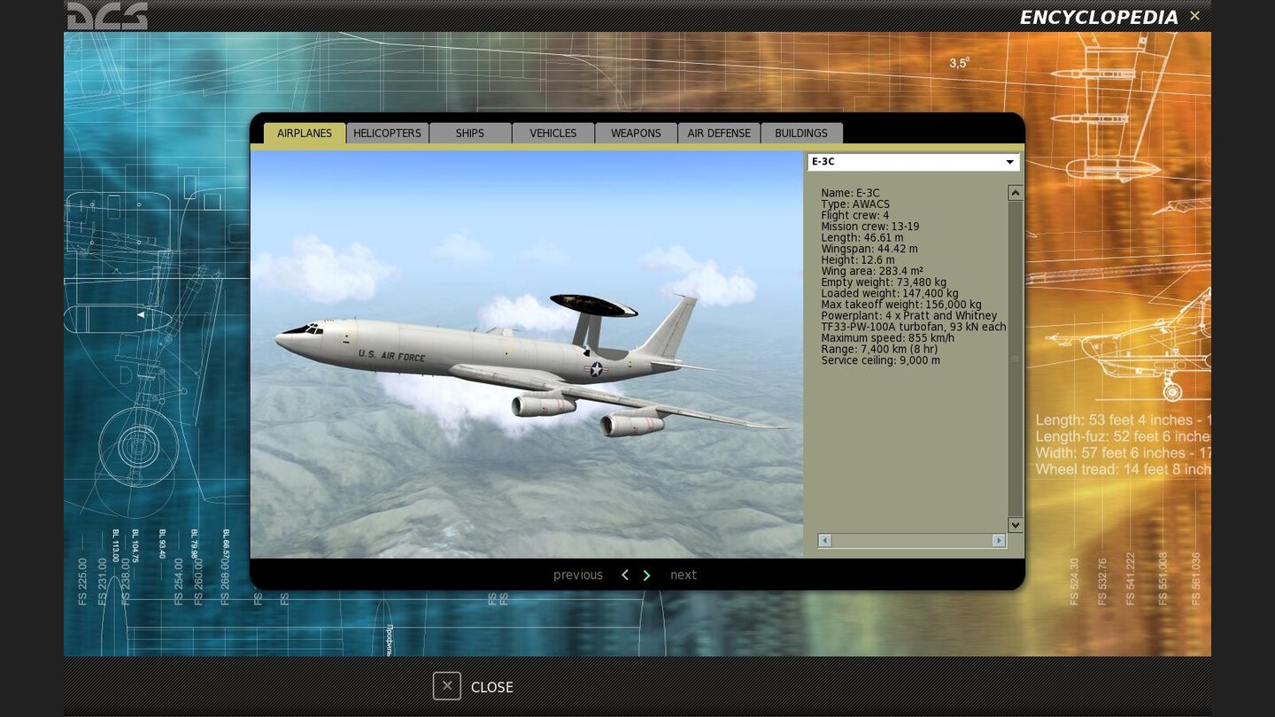Image resolution: width=1275 pixels, height=717 pixels.
Task: Open the E-3C aircraft selection dropdown
Action: (913, 162)
